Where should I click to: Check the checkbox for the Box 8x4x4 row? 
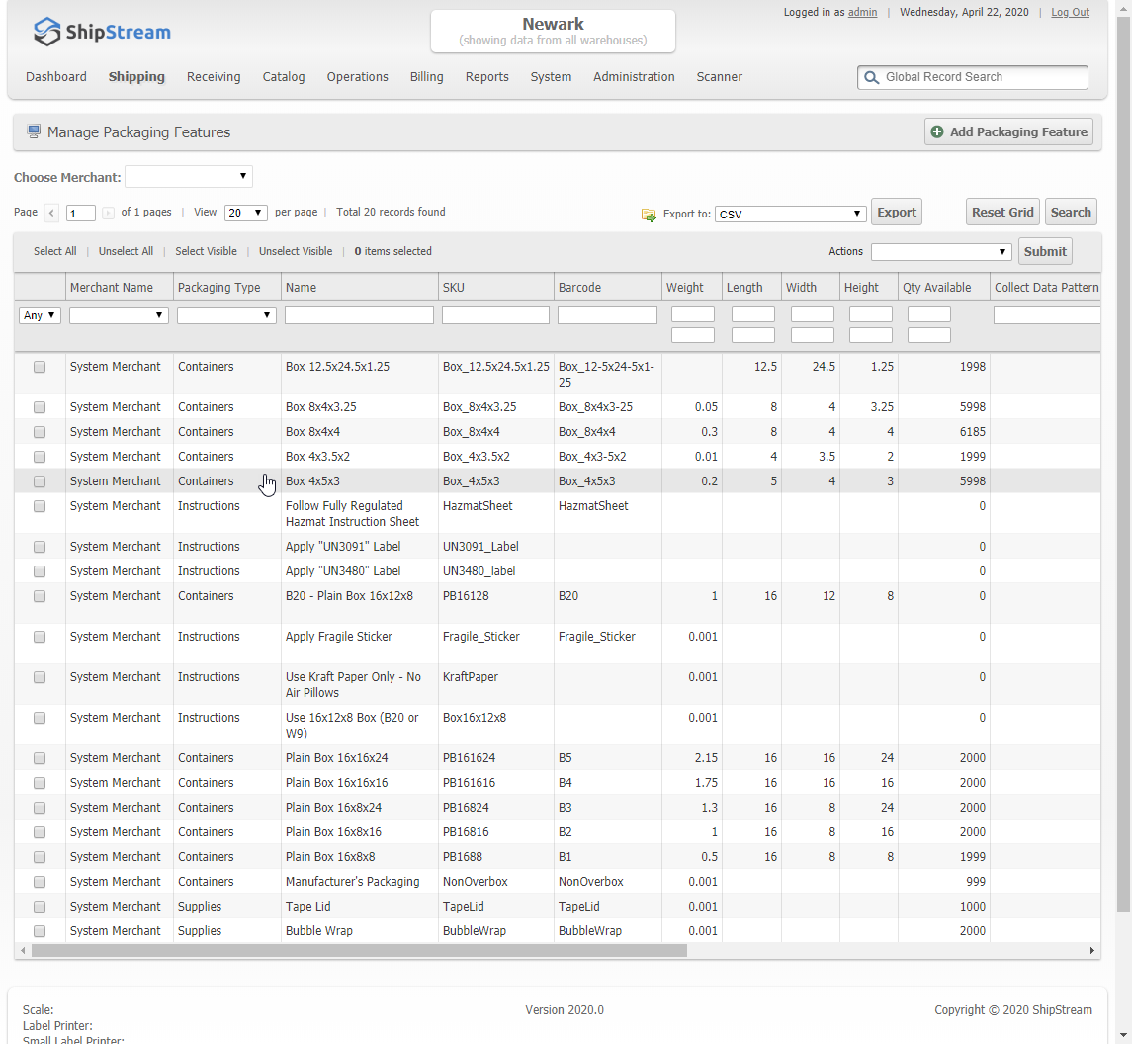tap(39, 432)
